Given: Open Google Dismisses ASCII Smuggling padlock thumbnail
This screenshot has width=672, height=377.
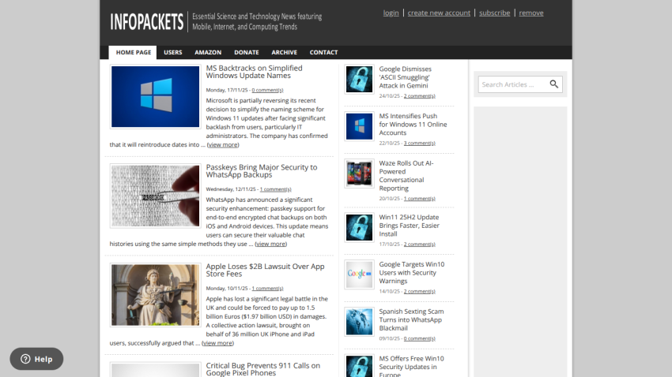Looking at the screenshot, I should point(359,79).
